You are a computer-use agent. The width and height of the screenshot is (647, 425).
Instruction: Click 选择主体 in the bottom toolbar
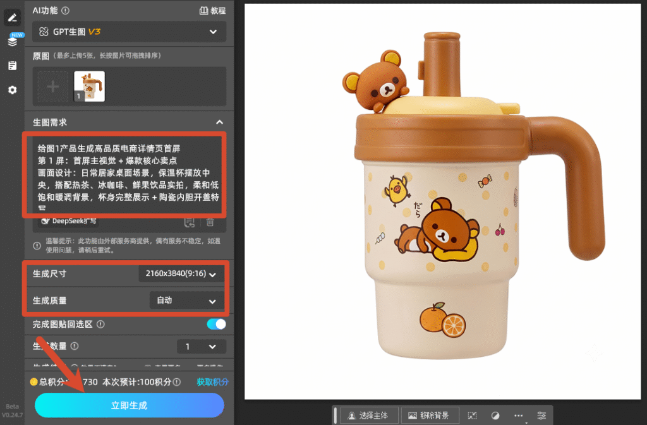coord(368,416)
